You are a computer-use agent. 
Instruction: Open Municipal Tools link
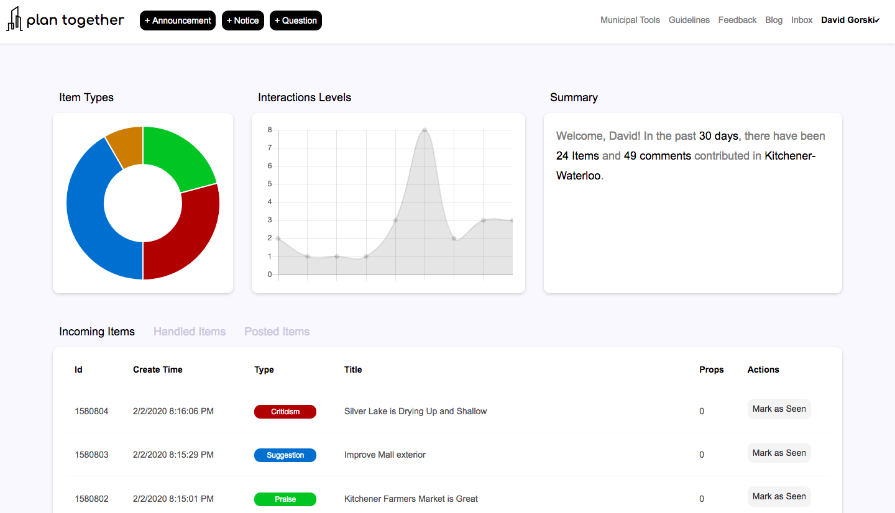coord(630,20)
